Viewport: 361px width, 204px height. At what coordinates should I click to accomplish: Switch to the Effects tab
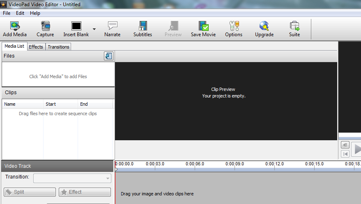(36, 47)
